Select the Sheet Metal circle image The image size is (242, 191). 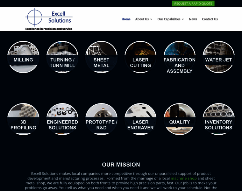pyautogui.click(x=101, y=57)
